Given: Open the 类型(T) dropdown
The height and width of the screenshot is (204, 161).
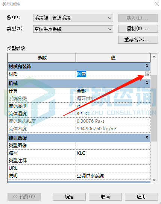Looking at the screenshot, I should point(73,29).
